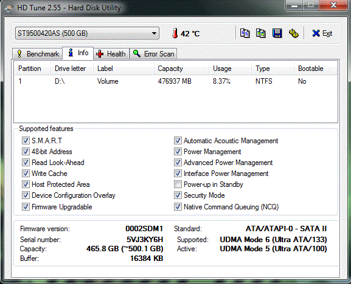Click the copy screenshot to clipboard icon
This screenshot has height=284, width=351.
pyautogui.click(x=261, y=33)
